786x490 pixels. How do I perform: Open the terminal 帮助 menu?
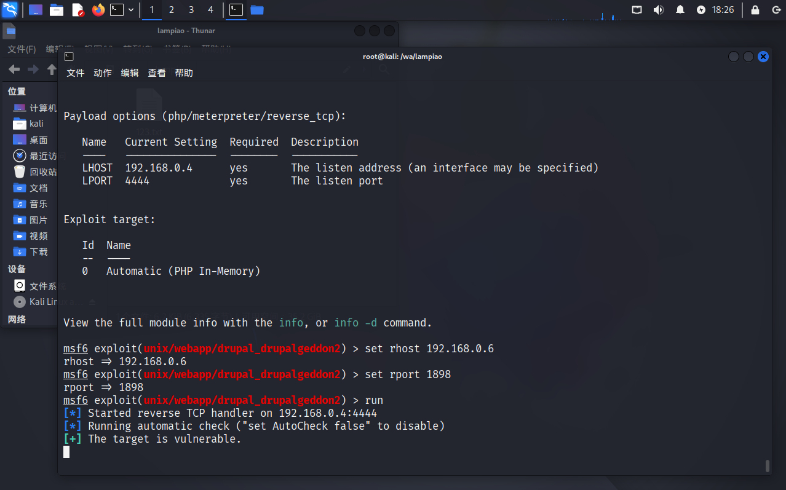pyautogui.click(x=184, y=73)
